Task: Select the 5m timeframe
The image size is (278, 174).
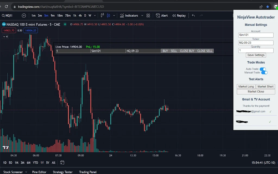Action: click(46, 15)
